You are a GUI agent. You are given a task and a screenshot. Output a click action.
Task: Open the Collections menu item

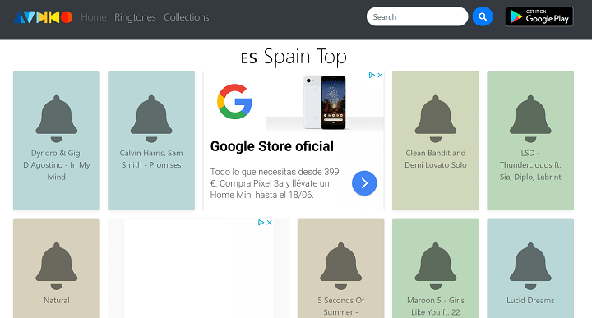[186, 17]
